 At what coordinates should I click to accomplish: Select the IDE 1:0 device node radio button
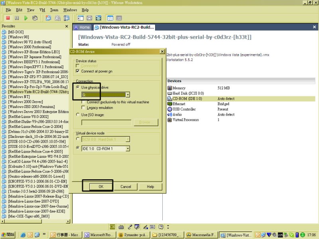coord(77,148)
